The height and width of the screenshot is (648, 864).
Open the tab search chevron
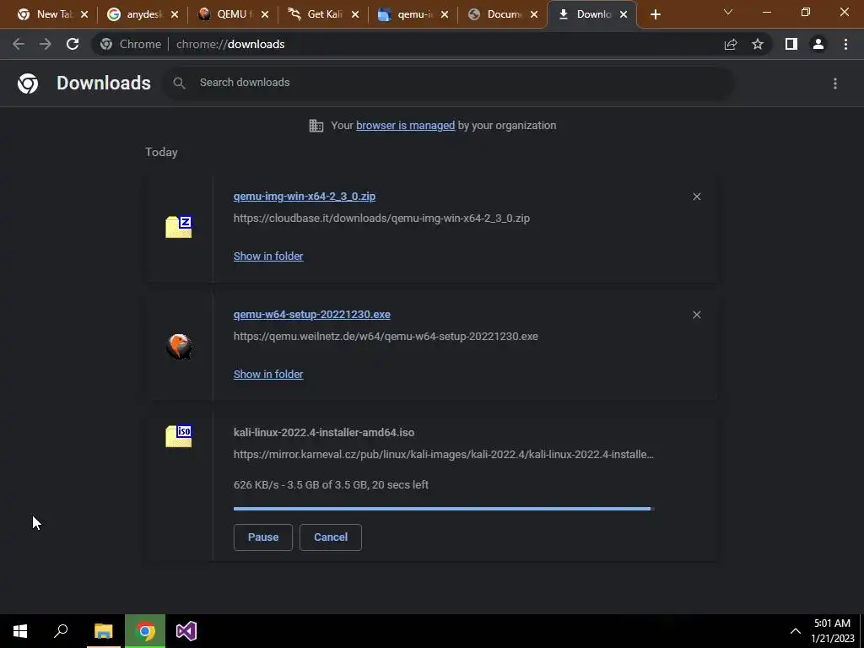click(x=728, y=12)
